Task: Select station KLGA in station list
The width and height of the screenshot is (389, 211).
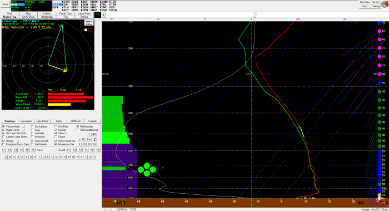Action: pos(57,4)
